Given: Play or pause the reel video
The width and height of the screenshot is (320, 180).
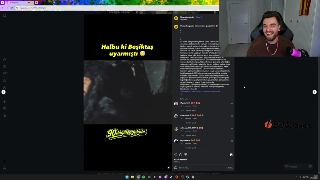Looking at the screenshot, I should 128,92.
